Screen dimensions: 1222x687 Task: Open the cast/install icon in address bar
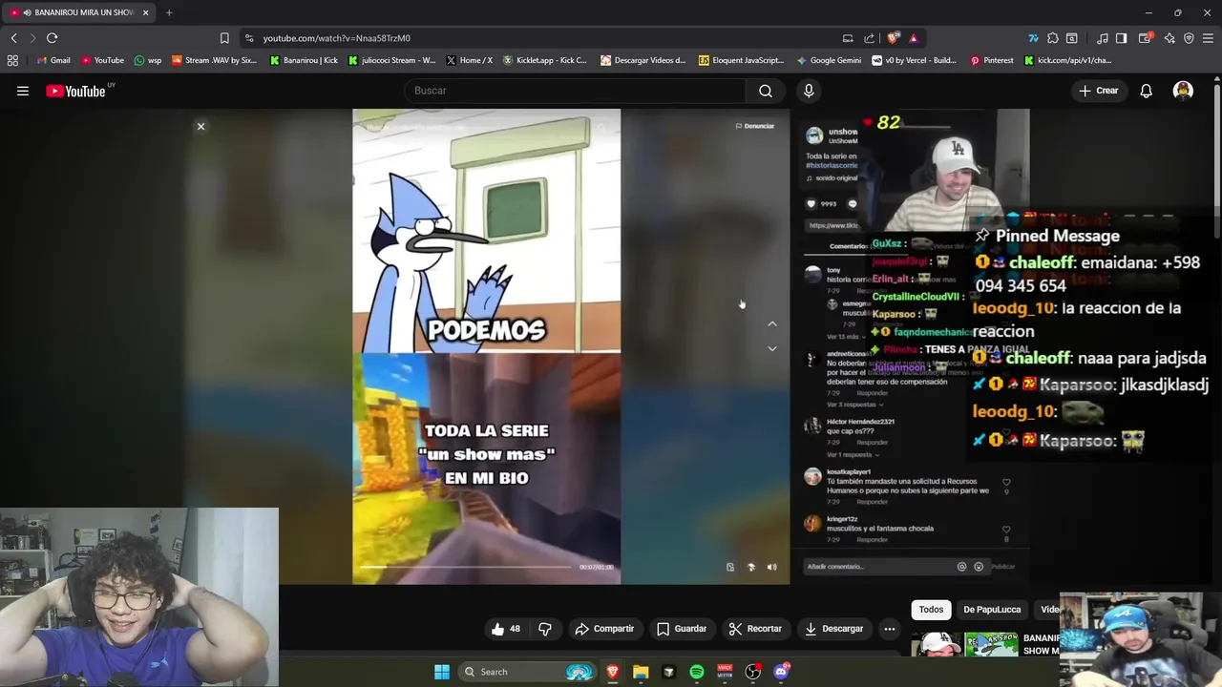848,38
